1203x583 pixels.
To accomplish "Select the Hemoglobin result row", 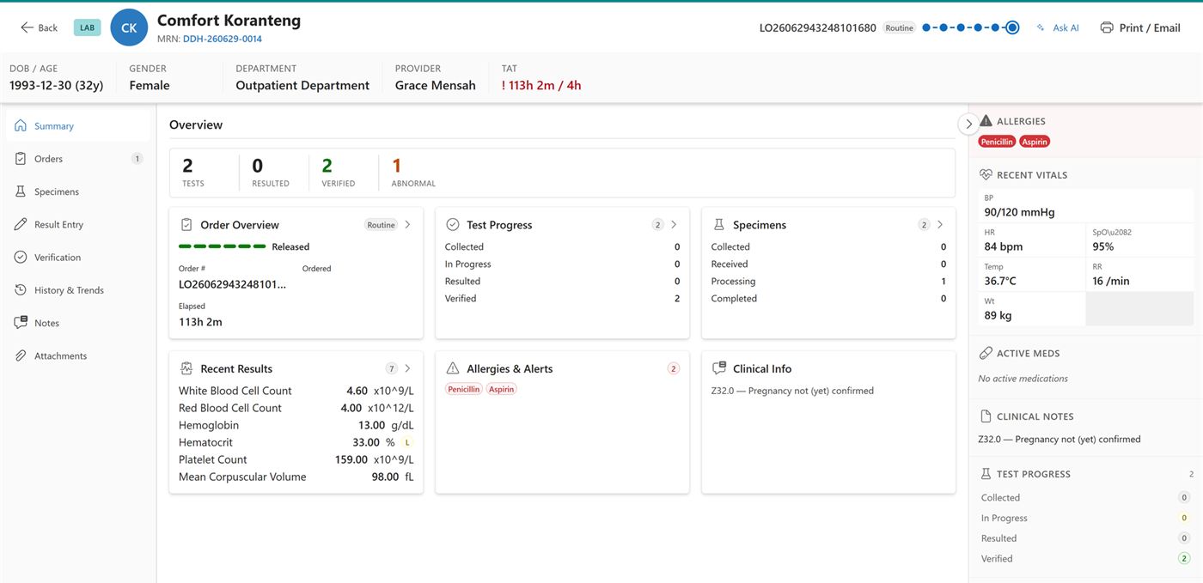I will tap(296, 425).
